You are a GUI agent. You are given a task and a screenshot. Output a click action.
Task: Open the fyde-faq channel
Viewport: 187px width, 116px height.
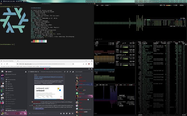[9, 84]
